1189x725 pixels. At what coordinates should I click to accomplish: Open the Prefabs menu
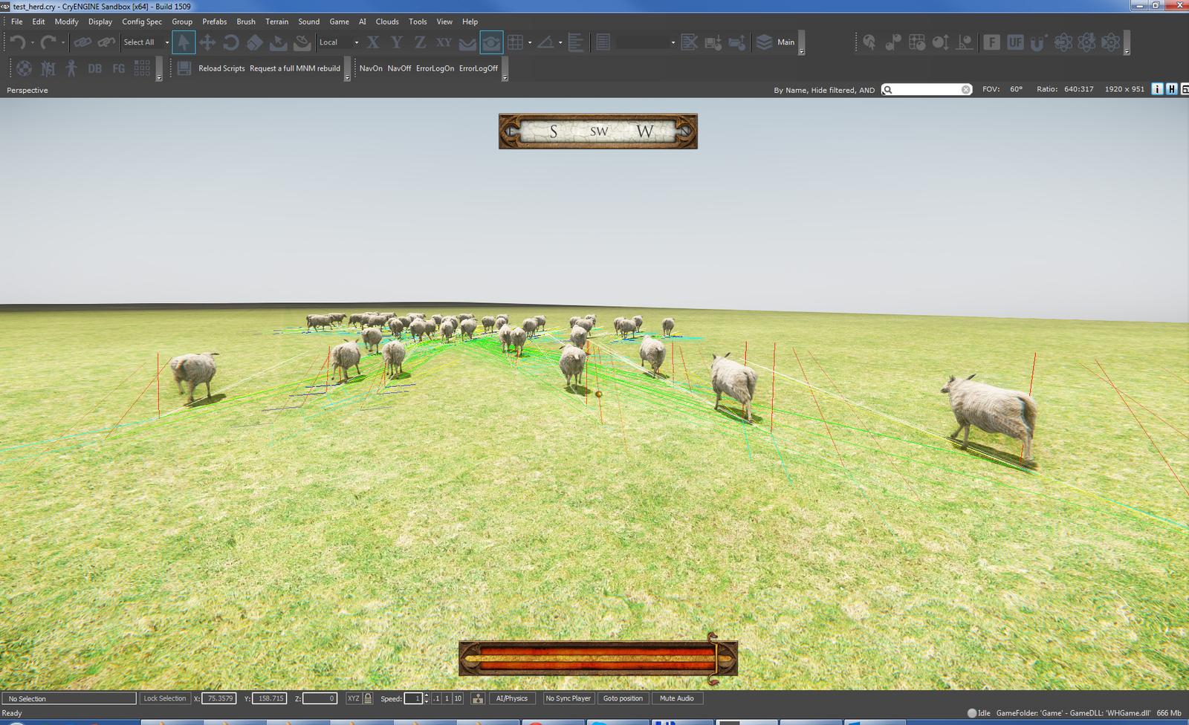click(214, 22)
